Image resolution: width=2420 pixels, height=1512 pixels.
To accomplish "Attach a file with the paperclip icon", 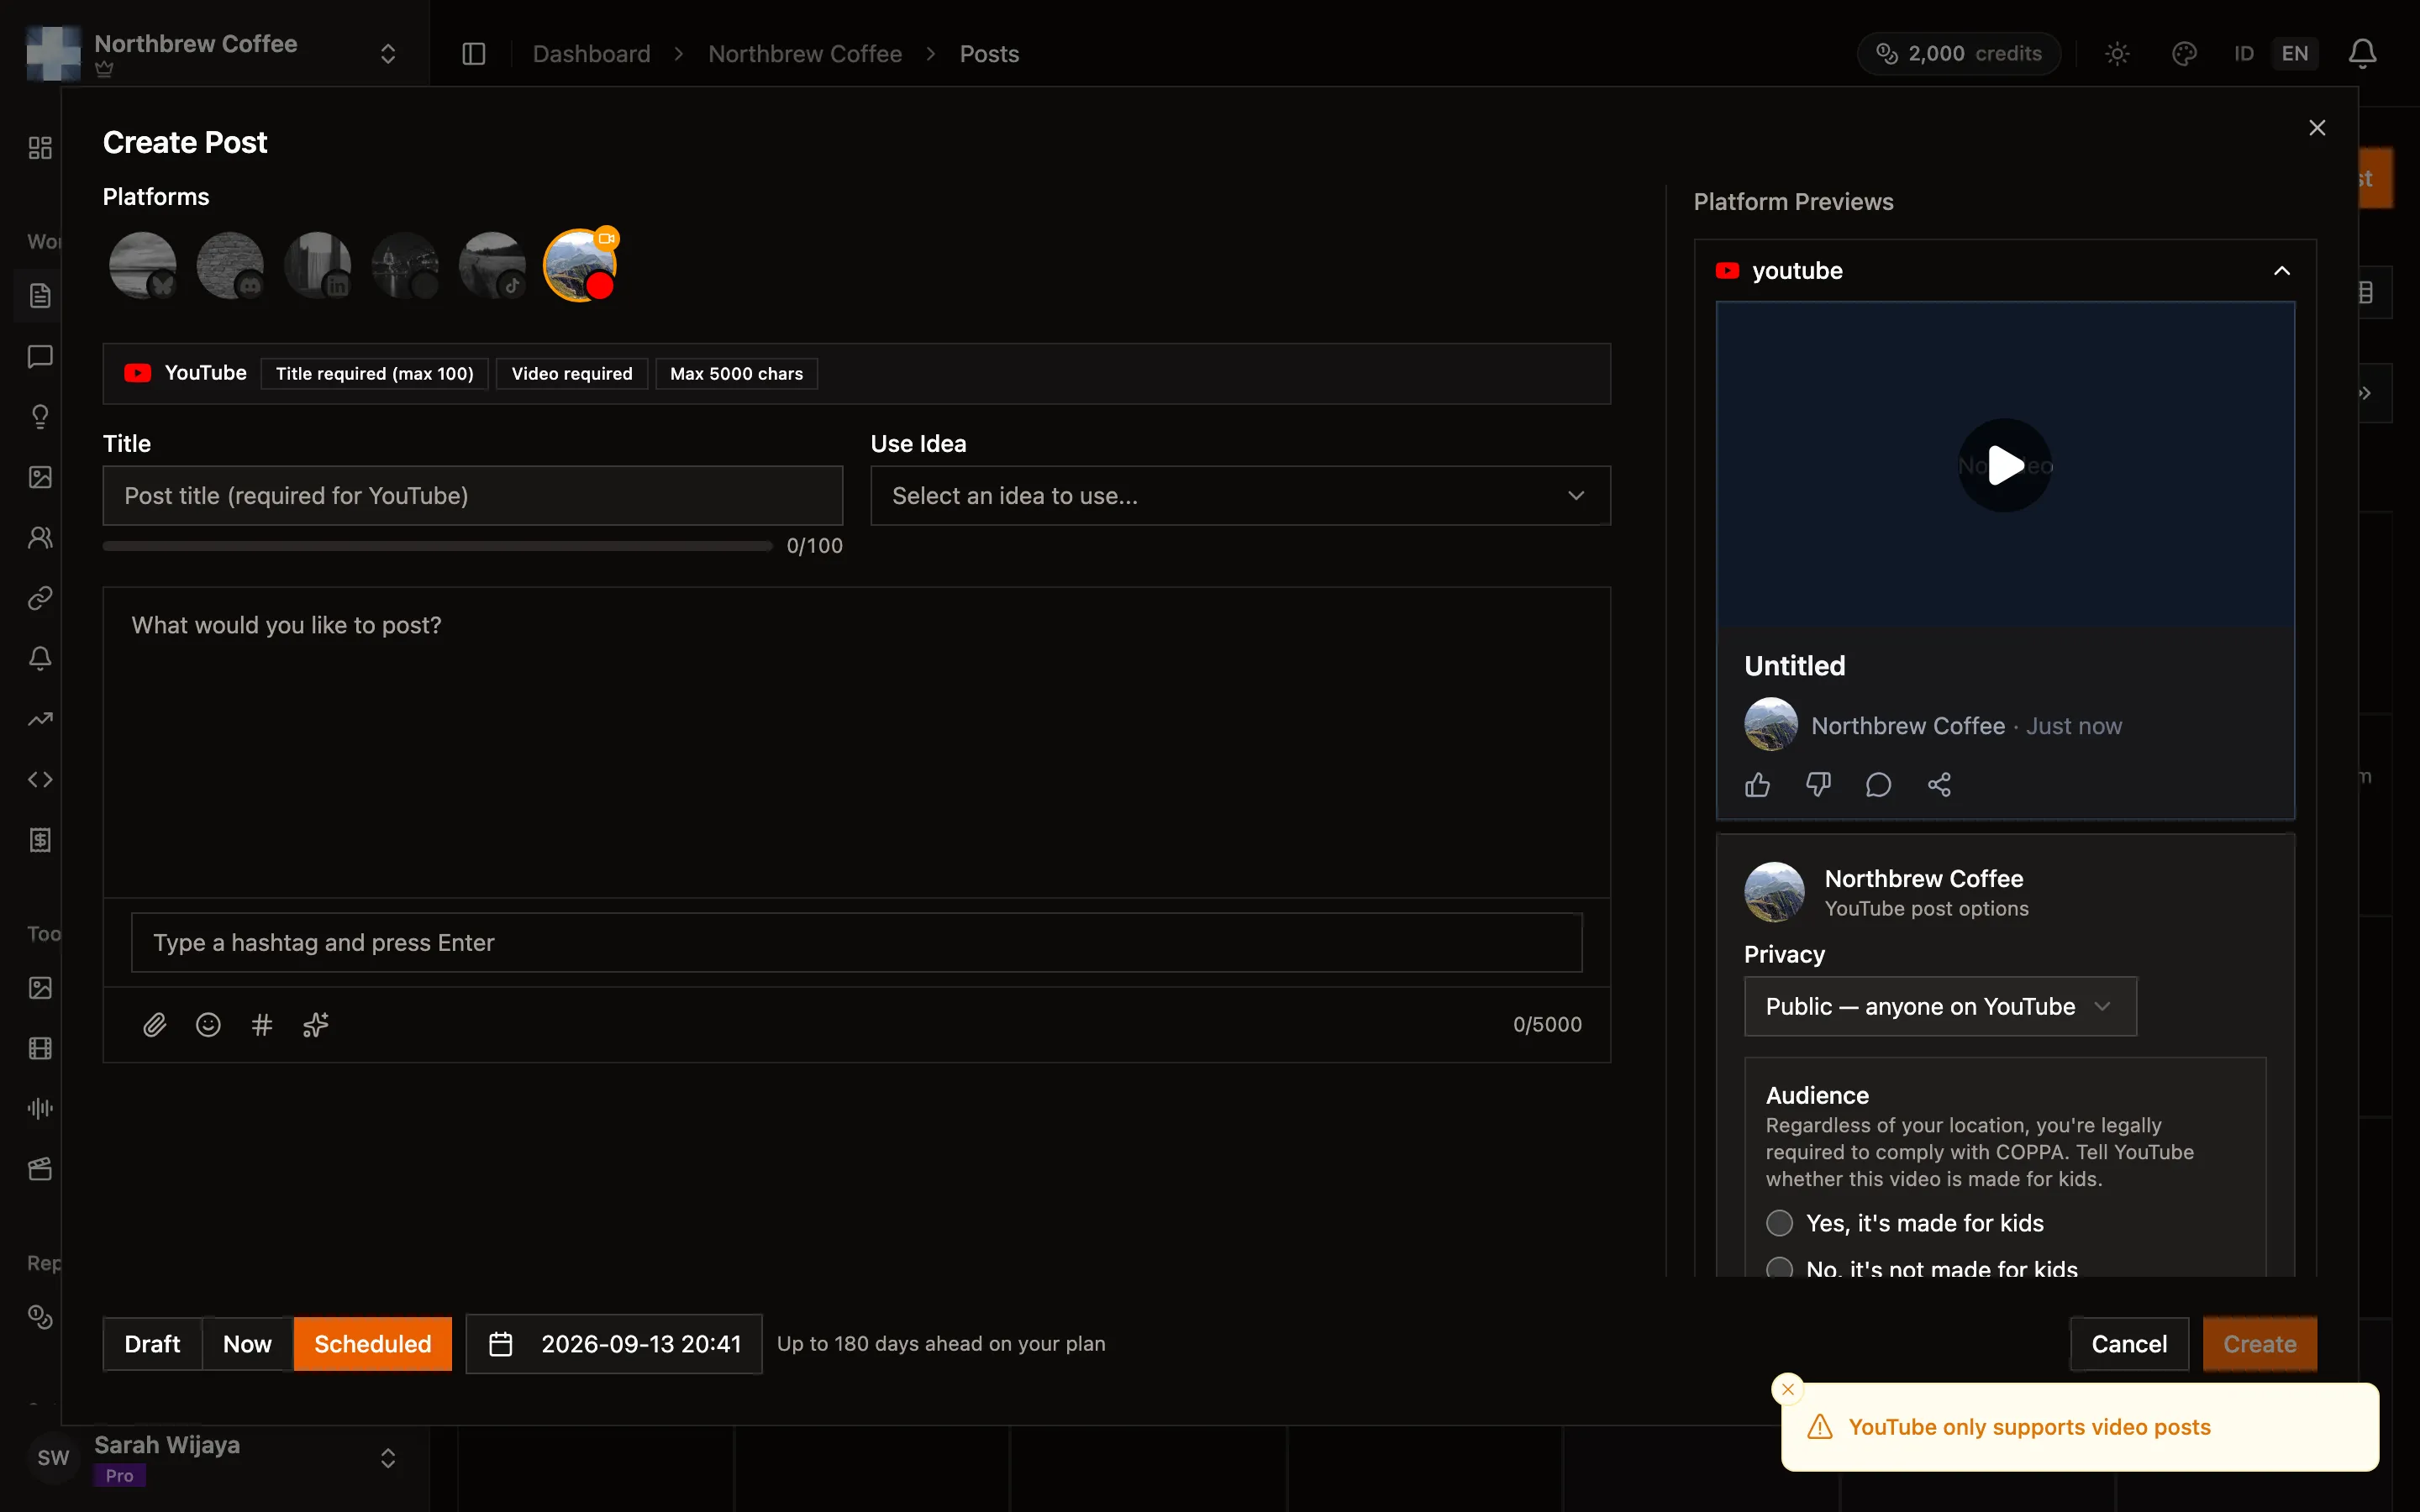I will 154,1024.
